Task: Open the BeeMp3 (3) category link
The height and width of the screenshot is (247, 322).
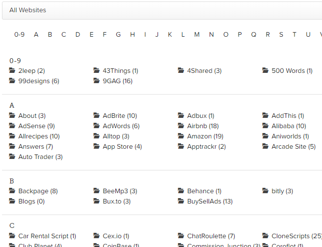Action: point(120,191)
